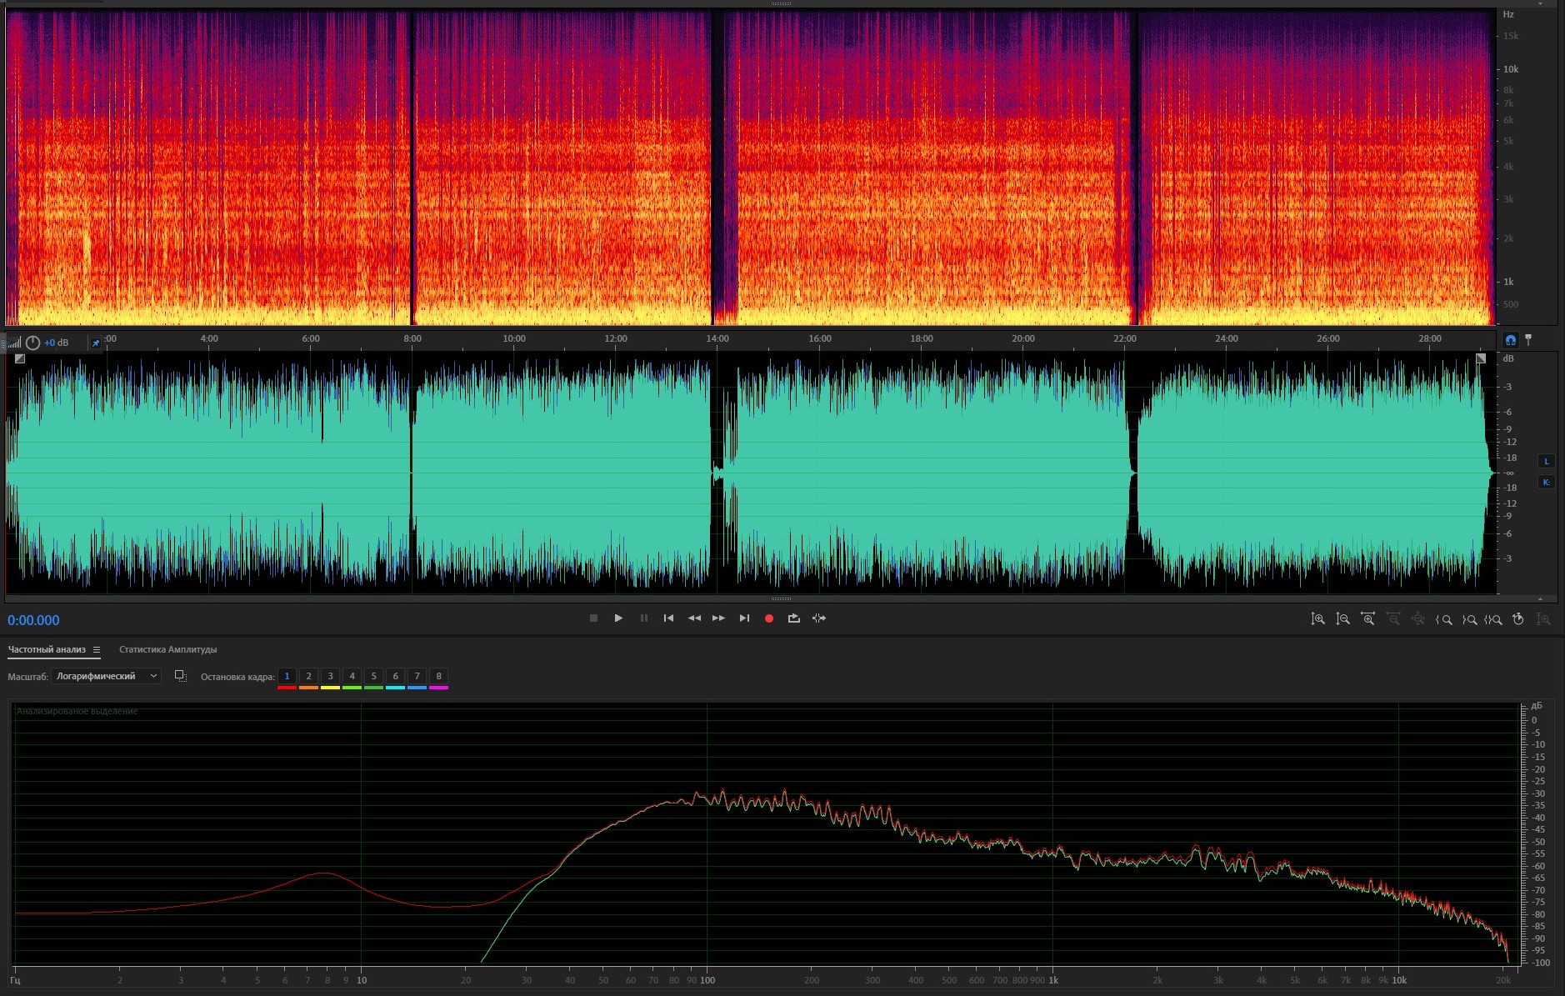The width and height of the screenshot is (1565, 996).
Task: Click the +0 dB volume knob in HUD
Action: [x=33, y=343]
